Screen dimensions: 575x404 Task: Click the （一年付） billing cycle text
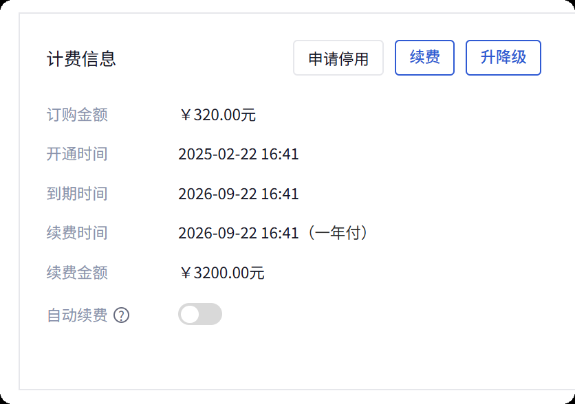pyautogui.click(x=338, y=233)
